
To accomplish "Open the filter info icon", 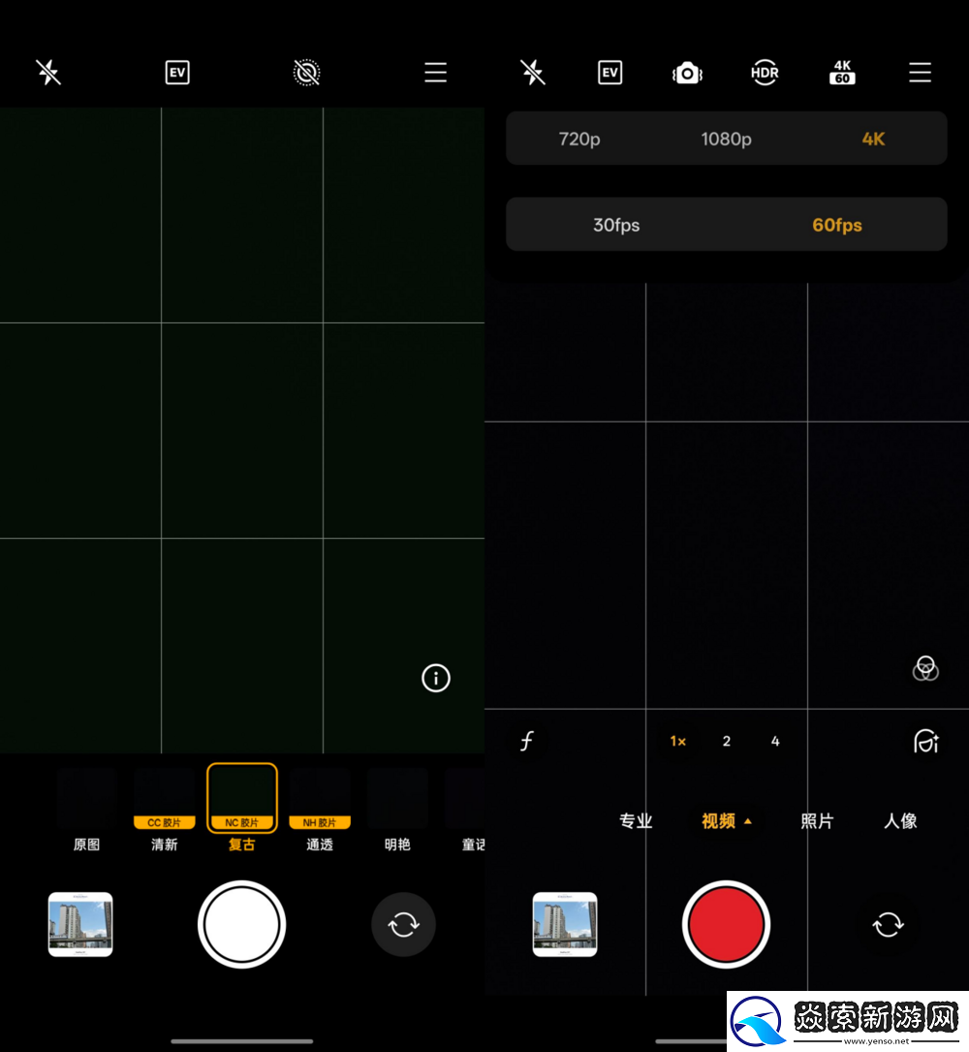I will point(436,678).
